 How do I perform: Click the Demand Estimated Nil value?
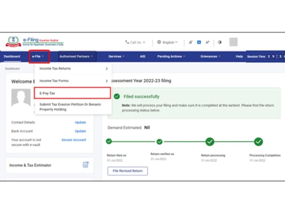[147, 127]
